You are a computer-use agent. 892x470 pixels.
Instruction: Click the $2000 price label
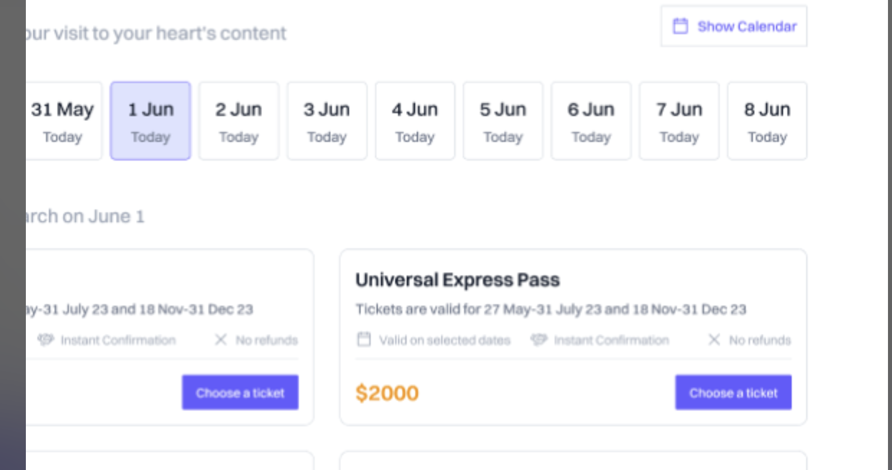[387, 394]
